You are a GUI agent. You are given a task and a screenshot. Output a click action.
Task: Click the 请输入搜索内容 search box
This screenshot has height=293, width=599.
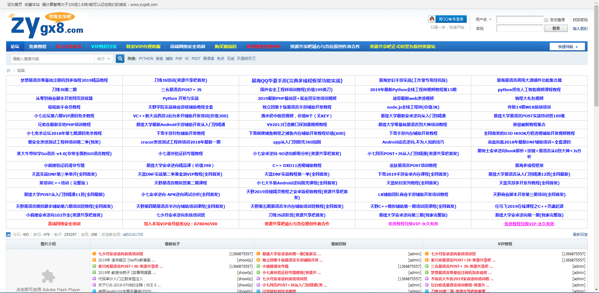pyautogui.click(x=52, y=59)
